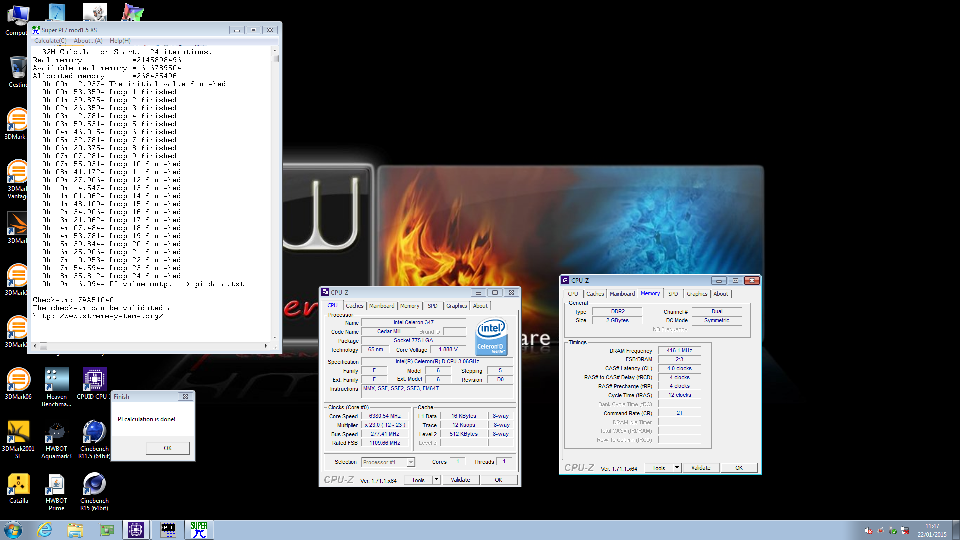Click Loop 24 finished line

[111, 276]
